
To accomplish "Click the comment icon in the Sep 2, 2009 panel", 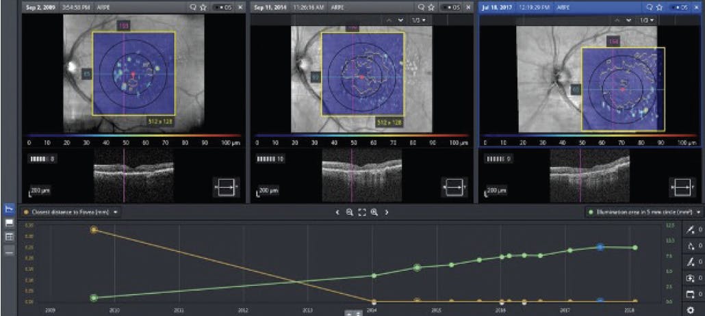I will pos(194,7).
